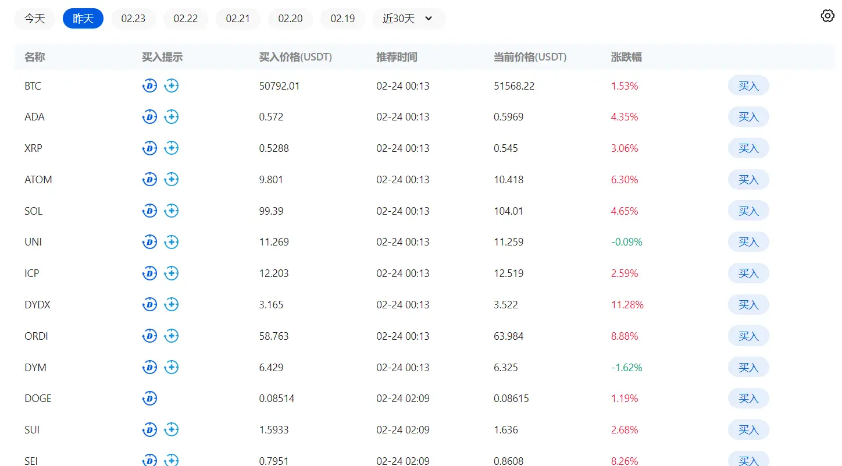Click the DYDX change value 11.28%
The height and width of the screenshot is (466, 842).
pyautogui.click(x=627, y=305)
